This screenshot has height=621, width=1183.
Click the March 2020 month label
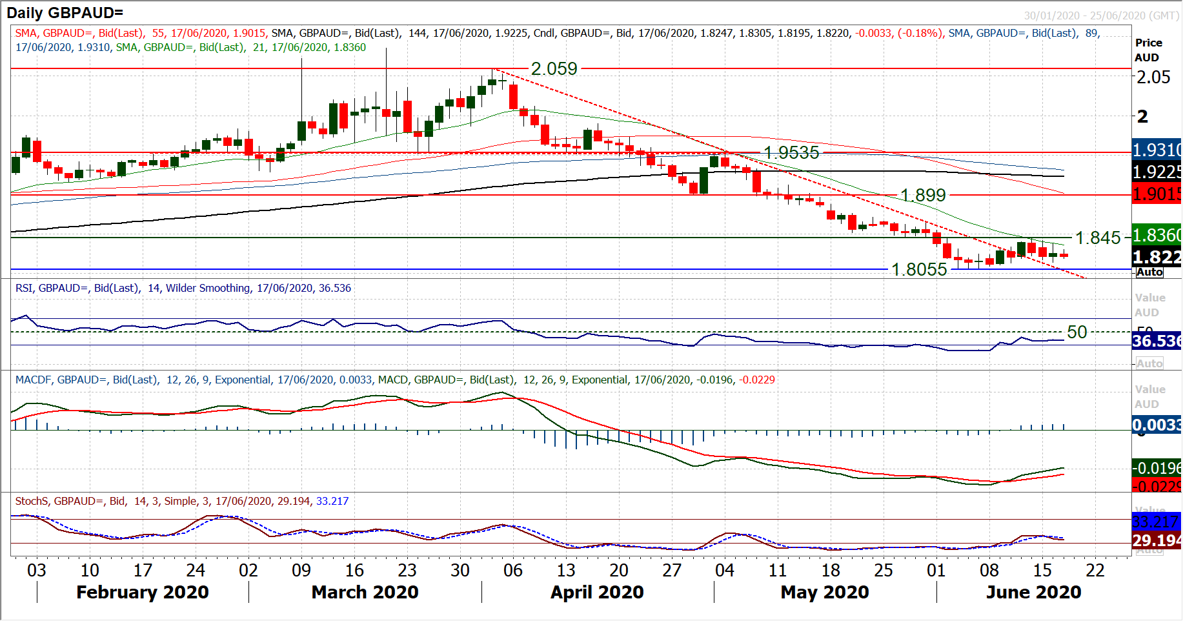pyautogui.click(x=365, y=592)
